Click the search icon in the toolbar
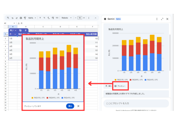The width and height of the screenshot is (177, 125). pyautogui.click(x=8, y=18)
